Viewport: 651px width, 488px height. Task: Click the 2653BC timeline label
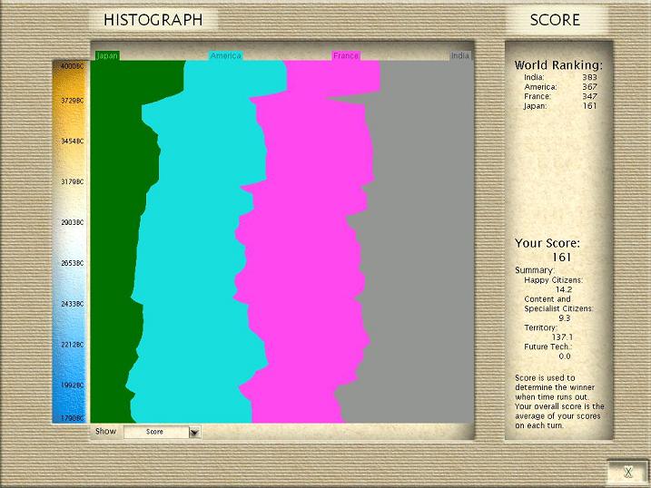[x=72, y=263]
